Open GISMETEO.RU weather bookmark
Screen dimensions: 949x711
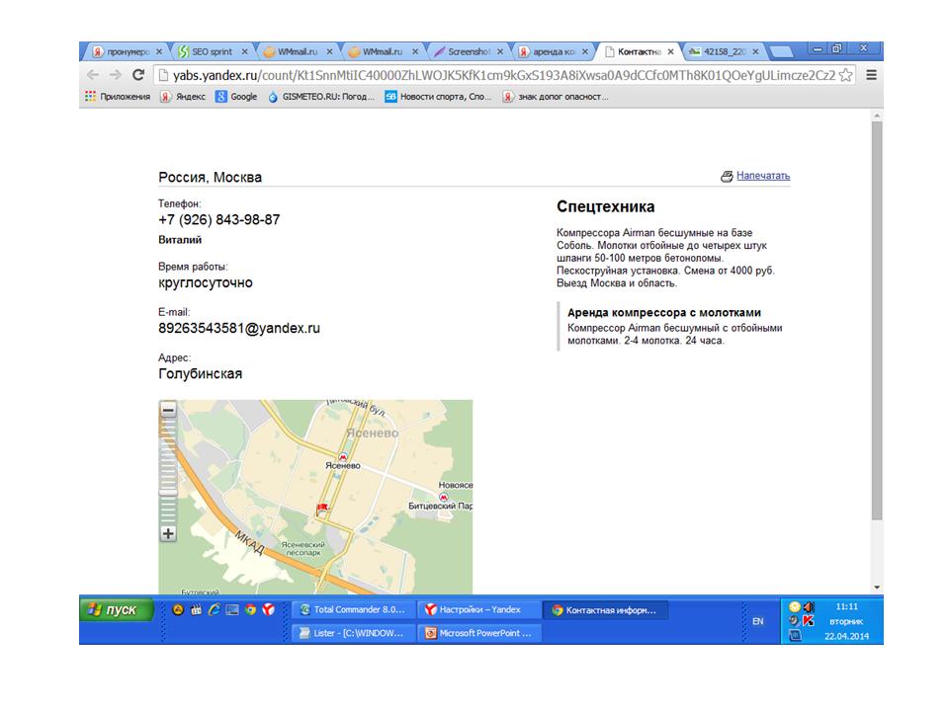click(x=321, y=96)
